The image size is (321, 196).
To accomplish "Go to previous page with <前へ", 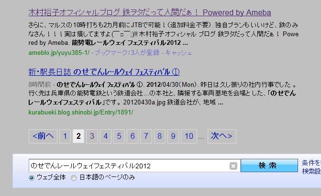I will [43, 136].
